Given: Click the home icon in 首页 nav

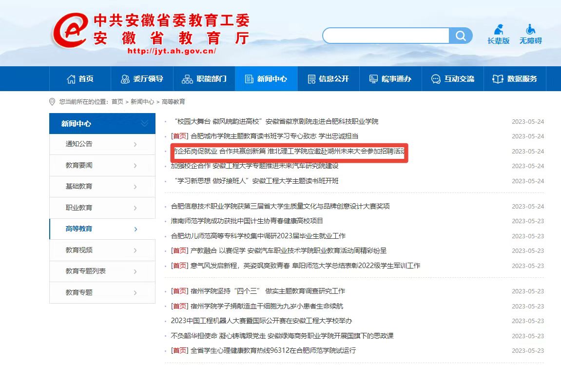Looking at the screenshot, I should pyautogui.click(x=71, y=79).
